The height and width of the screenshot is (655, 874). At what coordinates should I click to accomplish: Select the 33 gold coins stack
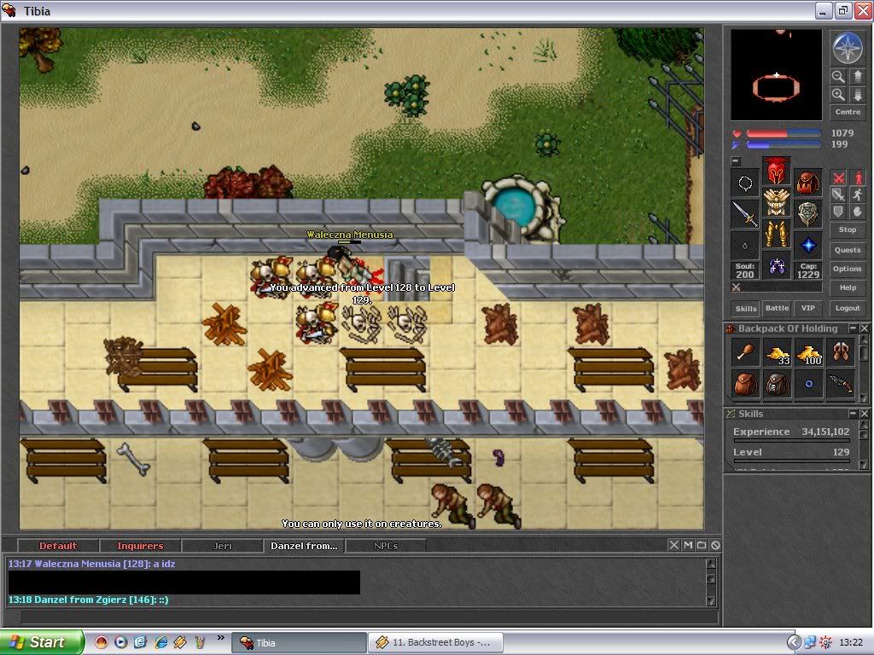[777, 353]
